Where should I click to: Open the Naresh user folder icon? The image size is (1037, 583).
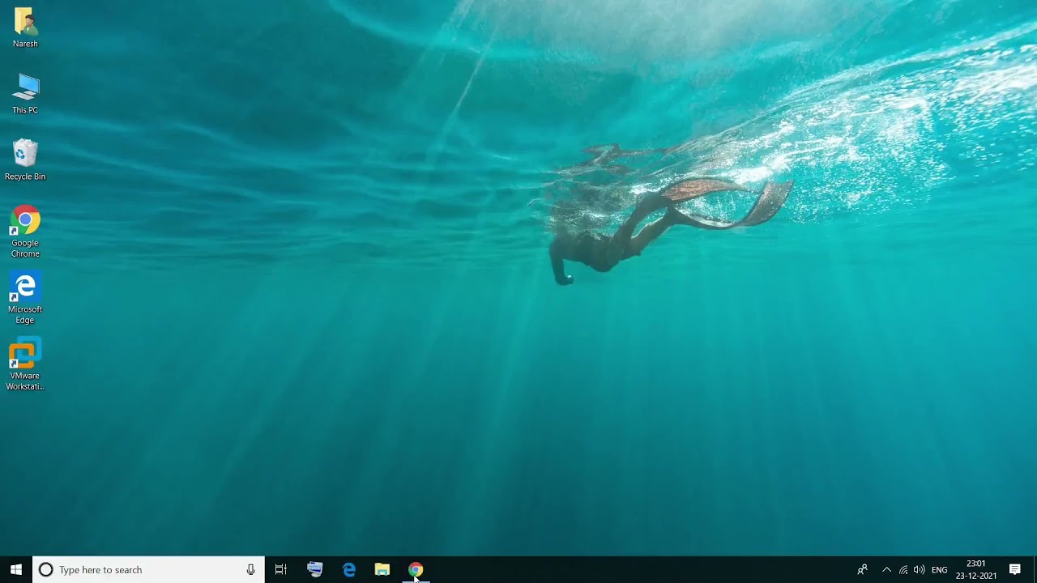point(25,28)
